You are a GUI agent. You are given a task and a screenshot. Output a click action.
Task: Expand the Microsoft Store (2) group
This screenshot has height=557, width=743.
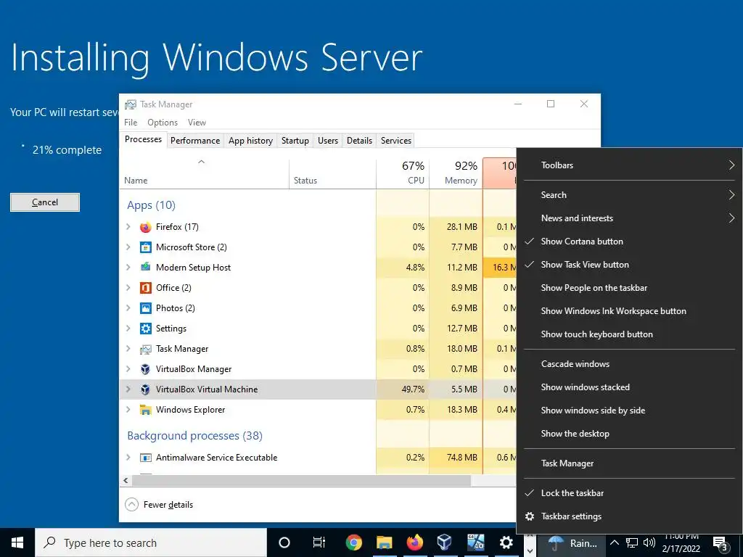pos(128,247)
